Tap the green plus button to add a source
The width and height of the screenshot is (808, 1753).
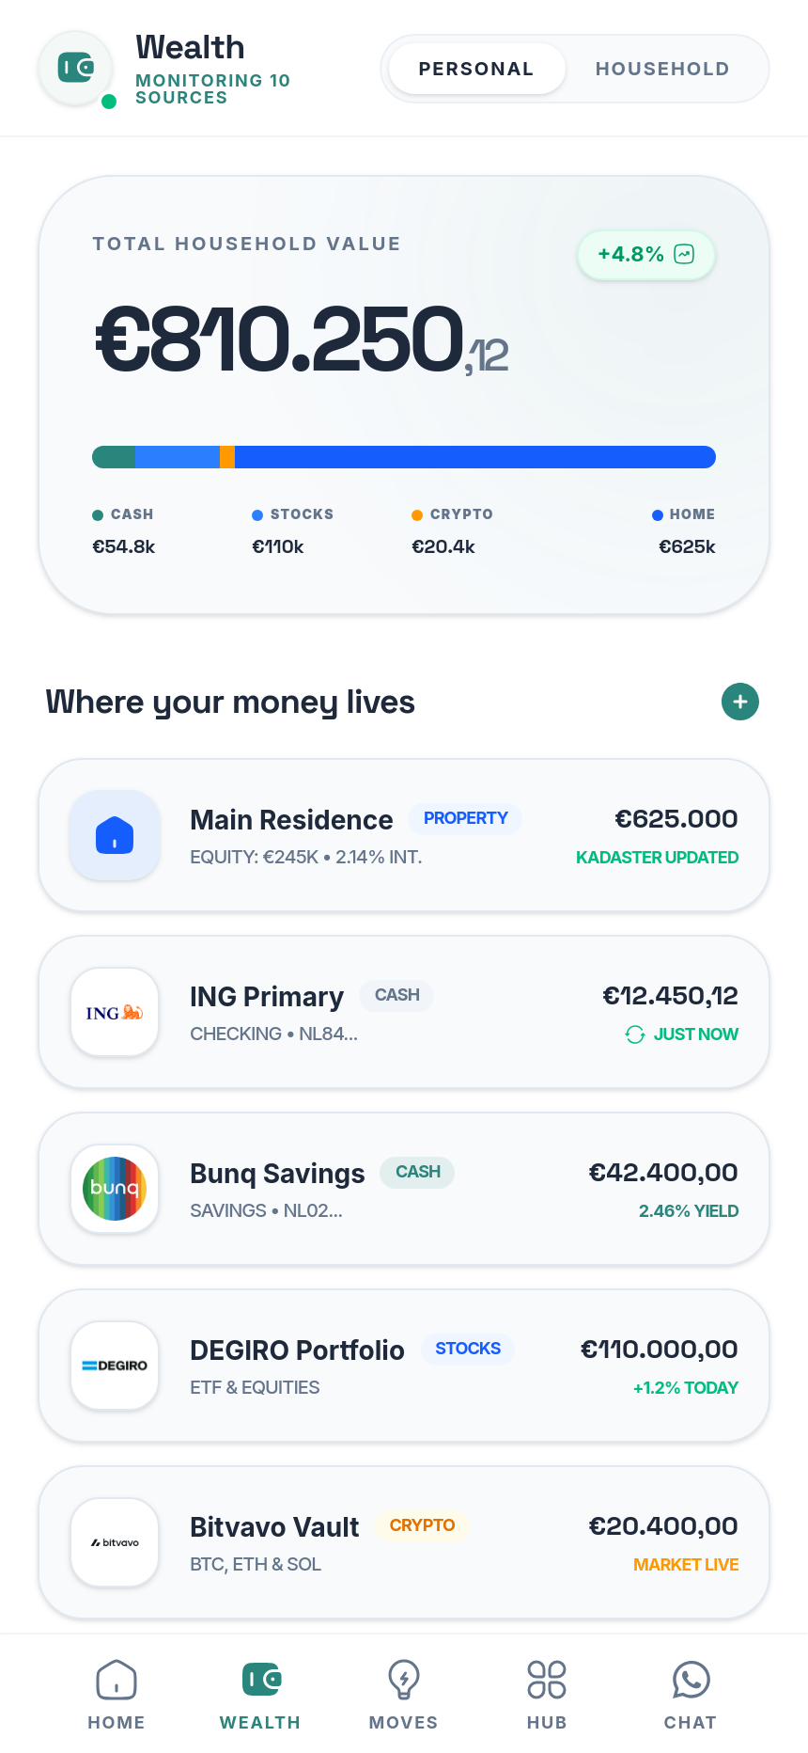coord(740,702)
